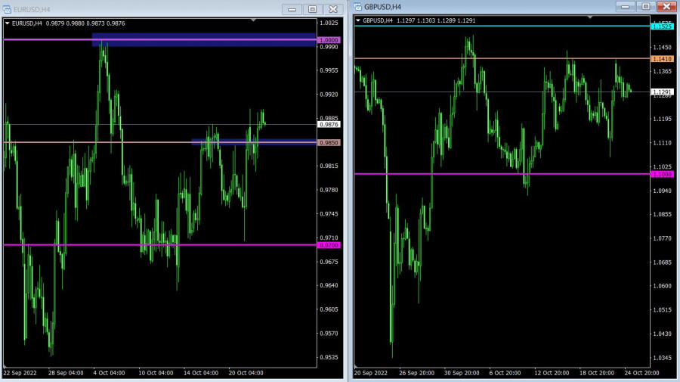Click the GBPUSD,H4 title bar text

click(382, 7)
